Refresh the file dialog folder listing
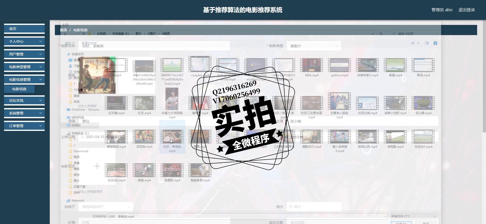The height and width of the screenshot is (224, 486). click(x=381, y=34)
